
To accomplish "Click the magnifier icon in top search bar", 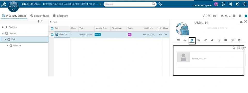I will coord(153,4).
